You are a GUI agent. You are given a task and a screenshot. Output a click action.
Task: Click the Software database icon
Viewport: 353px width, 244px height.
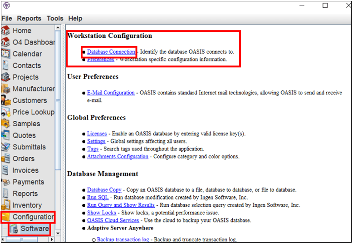14,229
